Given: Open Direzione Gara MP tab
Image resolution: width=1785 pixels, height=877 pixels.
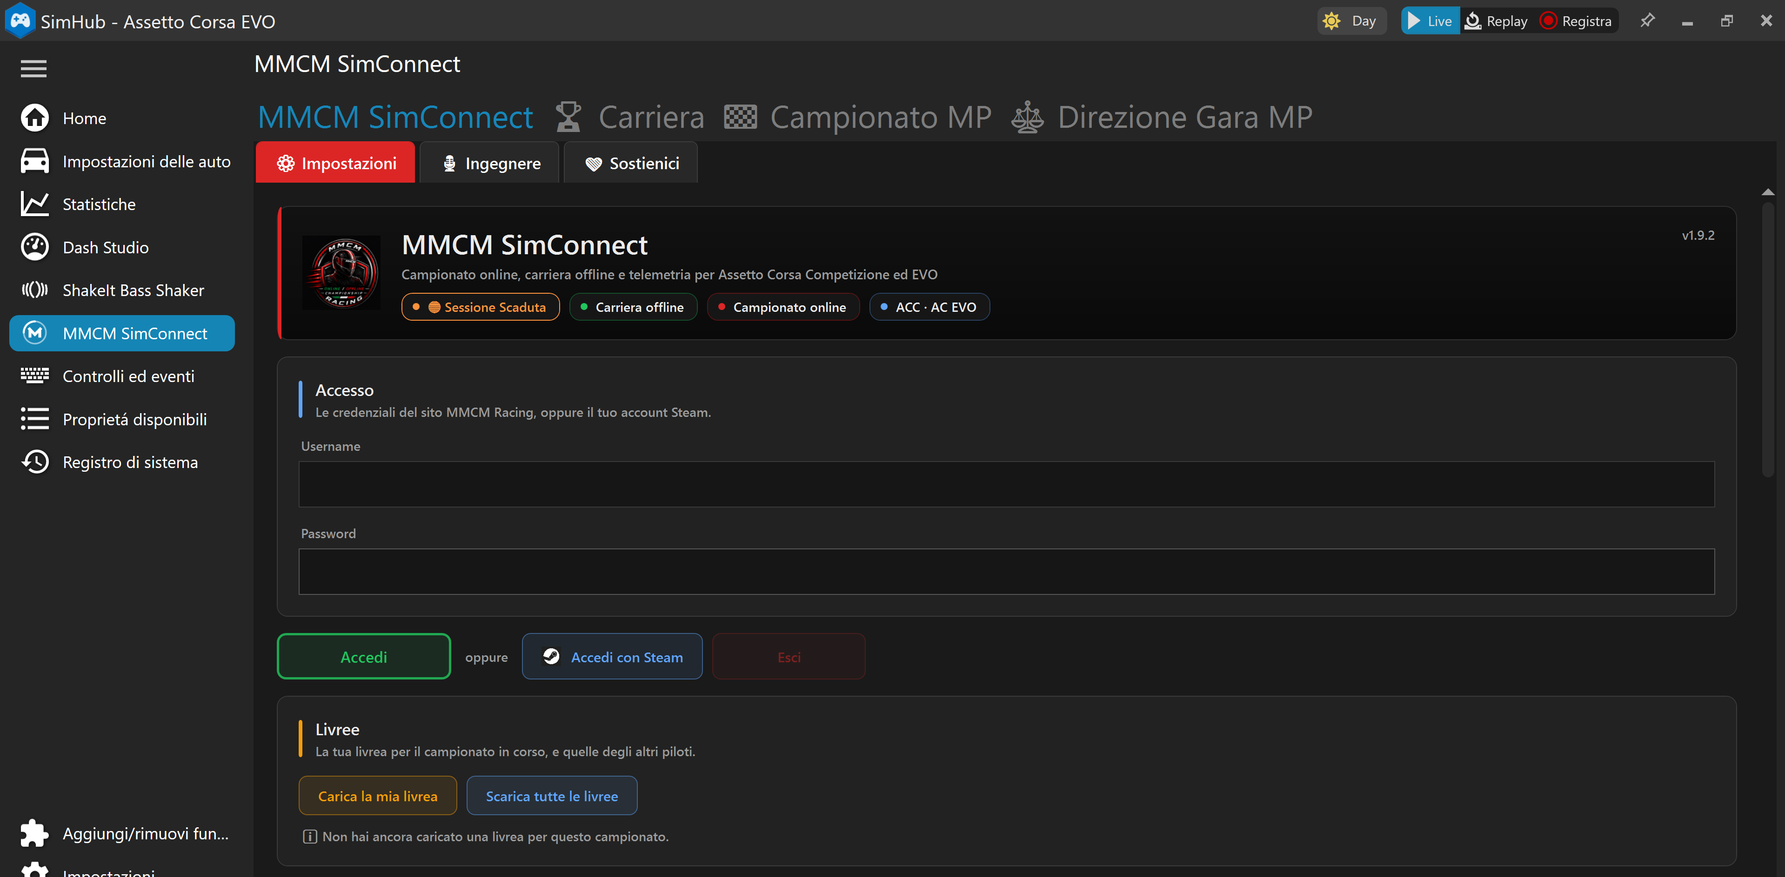Looking at the screenshot, I should pyautogui.click(x=1162, y=117).
